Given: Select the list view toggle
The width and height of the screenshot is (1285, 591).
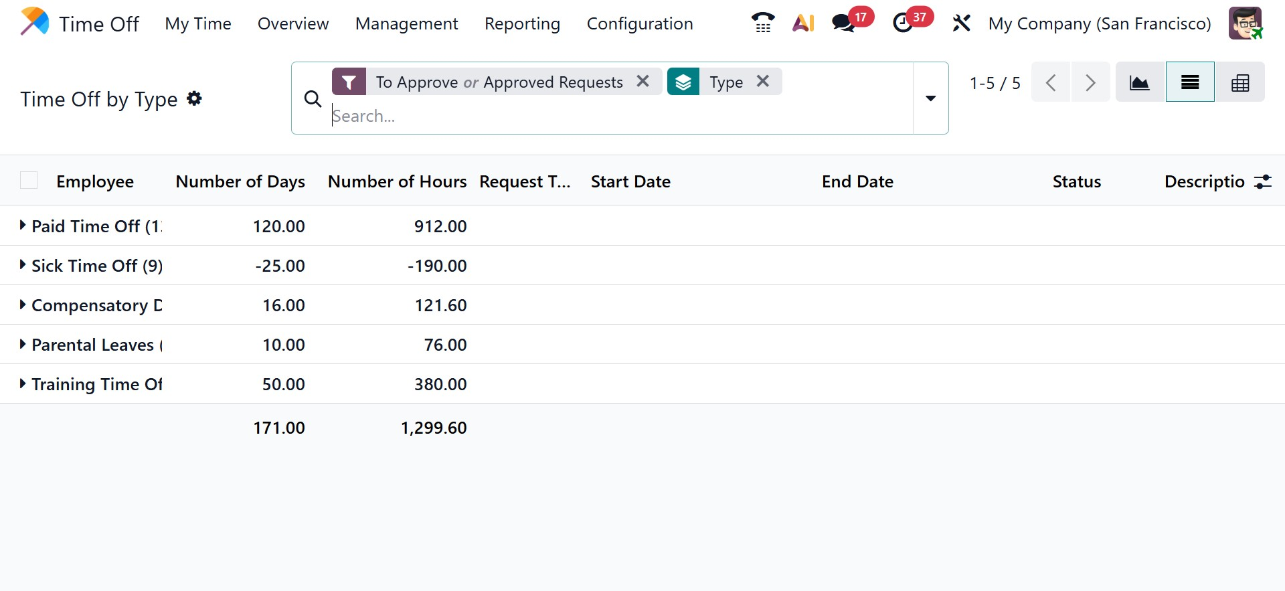Looking at the screenshot, I should [x=1190, y=82].
